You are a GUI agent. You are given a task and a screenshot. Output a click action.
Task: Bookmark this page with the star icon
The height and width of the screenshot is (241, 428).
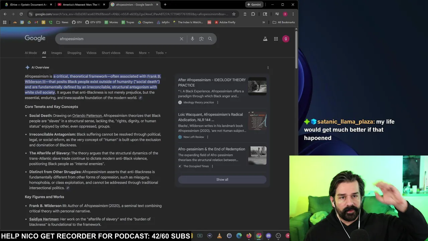(x=234, y=14)
